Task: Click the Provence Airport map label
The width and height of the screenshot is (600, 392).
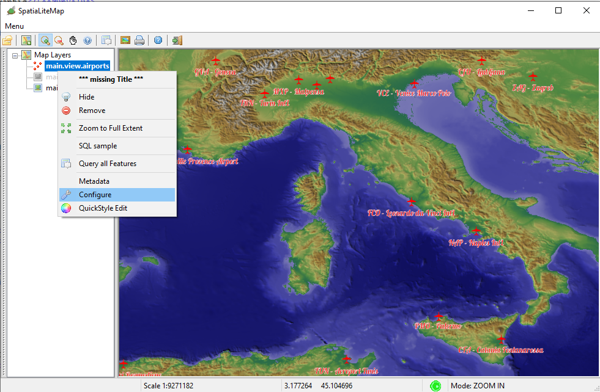Action: coord(208,161)
